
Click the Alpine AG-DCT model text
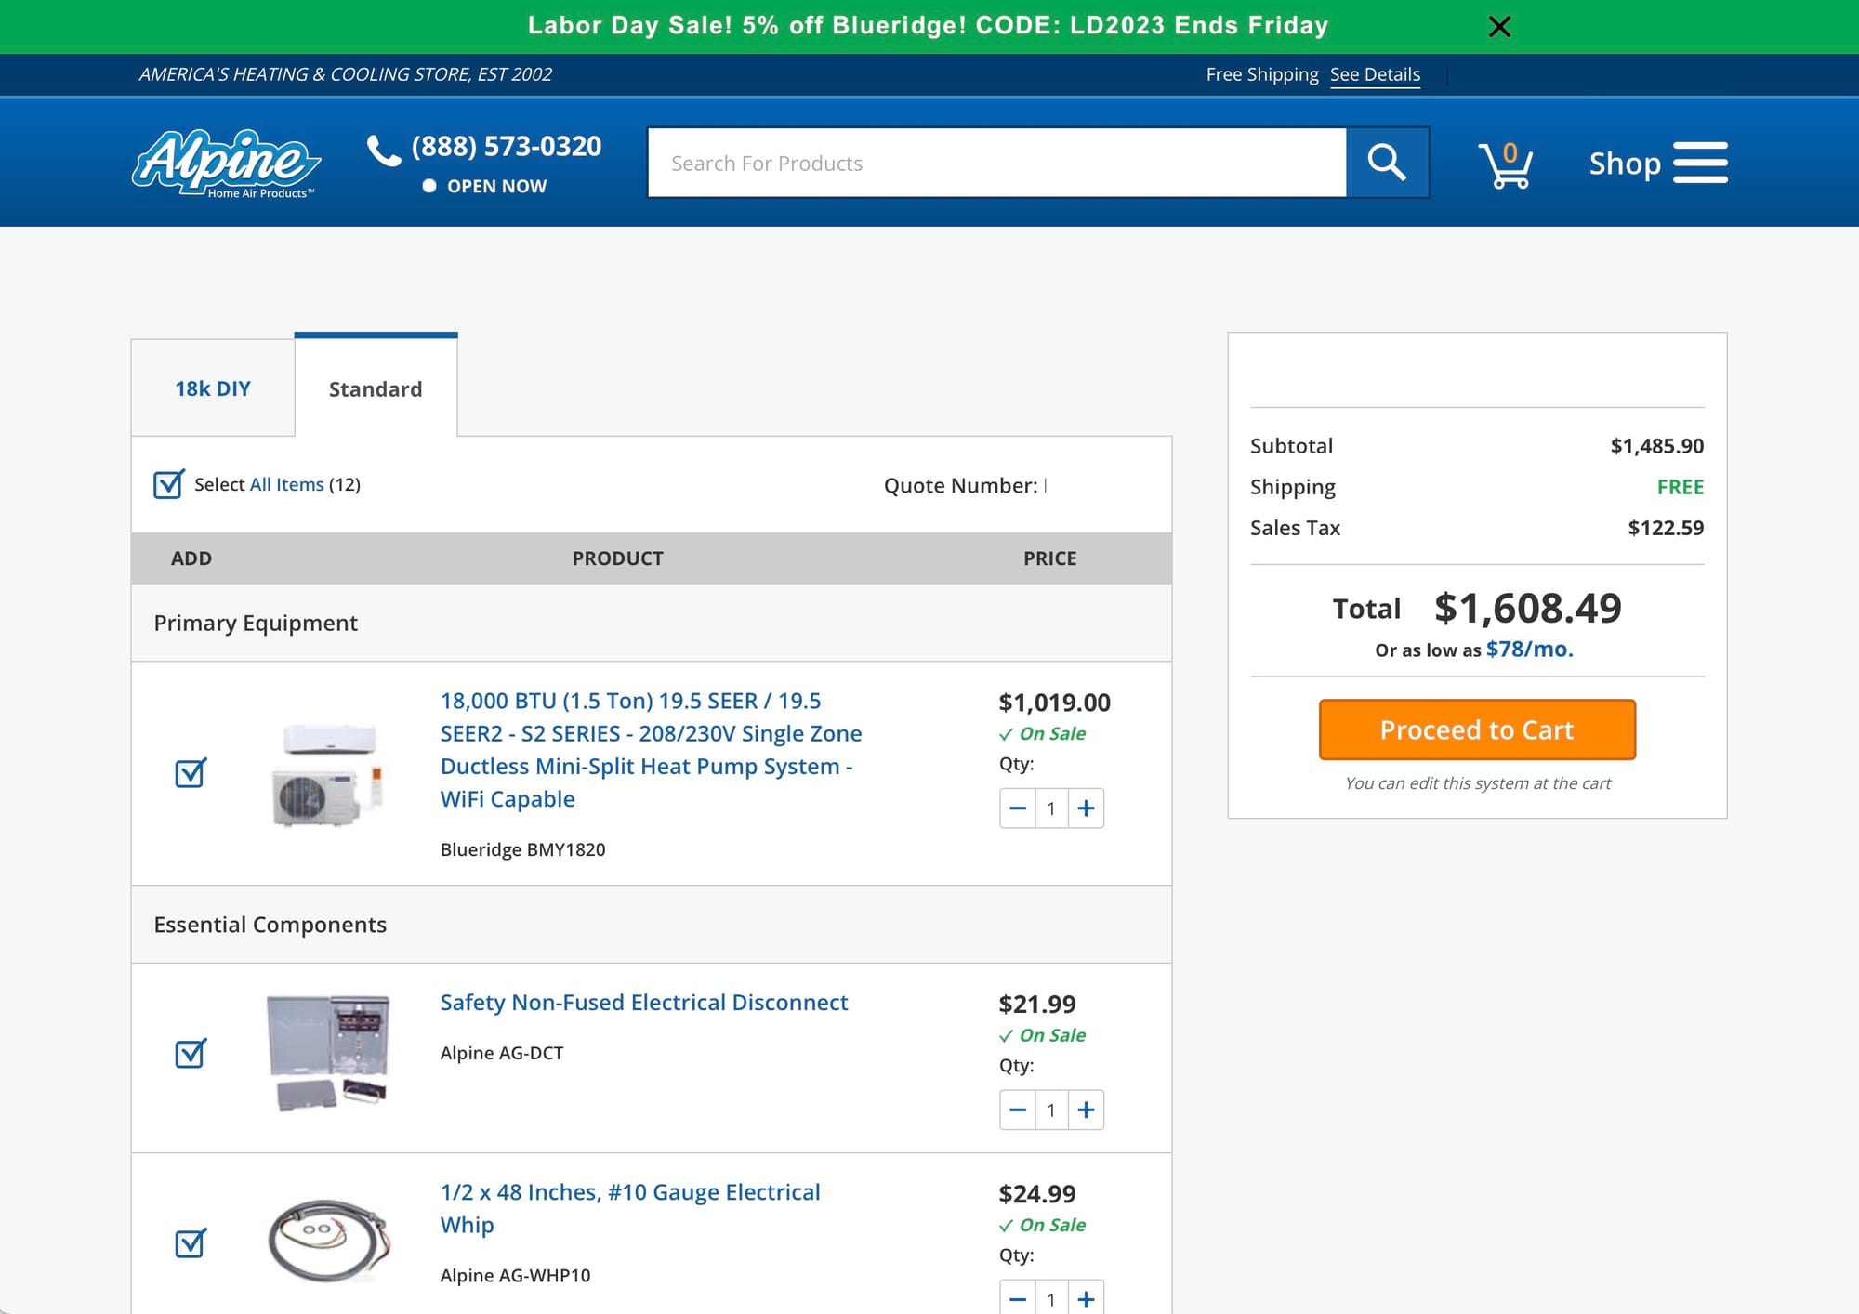pyautogui.click(x=502, y=1053)
